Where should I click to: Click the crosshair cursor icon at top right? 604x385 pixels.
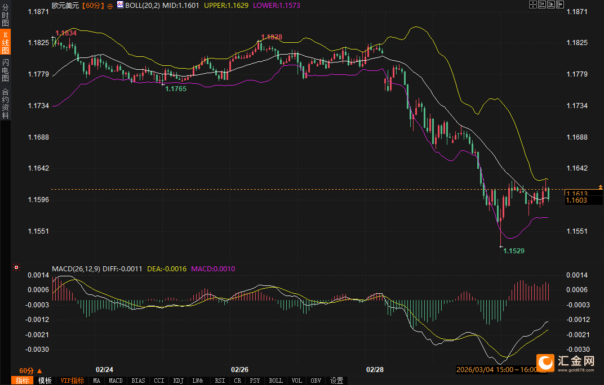[x=533, y=5]
